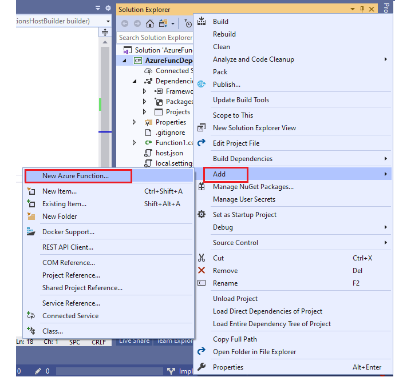Click the editor vertical scrollbar thumb
This screenshot has width=395, height=377.
click(x=105, y=107)
